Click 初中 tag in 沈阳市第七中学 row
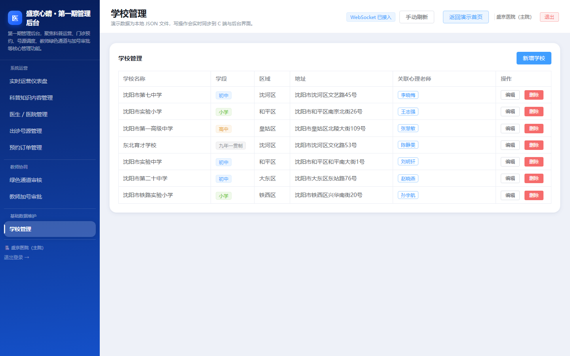The height and width of the screenshot is (356, 570). [x=224, y=95]
